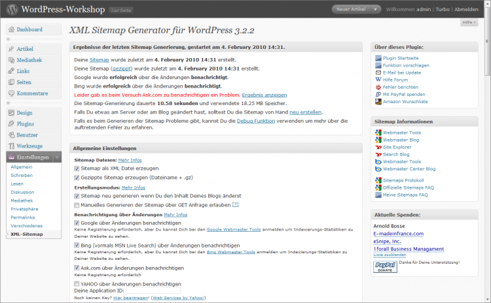491x303 pixels.
Task: Click the Dashboard icon in sidebar
Action: 11,30
